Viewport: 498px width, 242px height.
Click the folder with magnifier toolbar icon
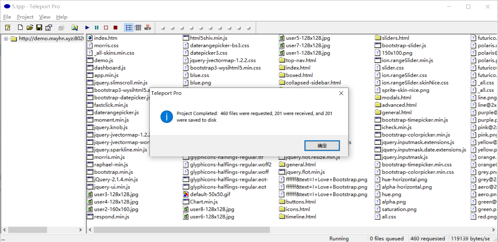tap(74, 28)
